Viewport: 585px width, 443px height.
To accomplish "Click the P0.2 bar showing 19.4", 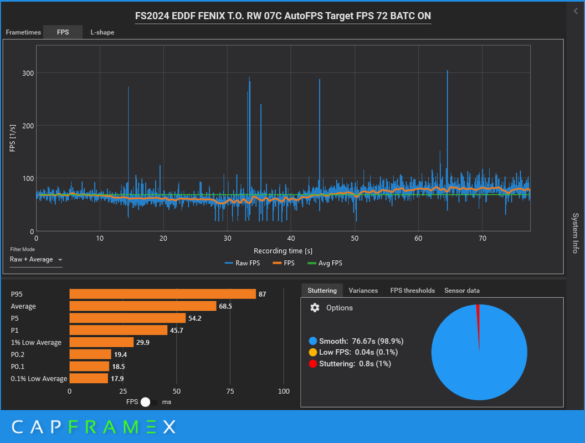I will click(x=90, y=354).
